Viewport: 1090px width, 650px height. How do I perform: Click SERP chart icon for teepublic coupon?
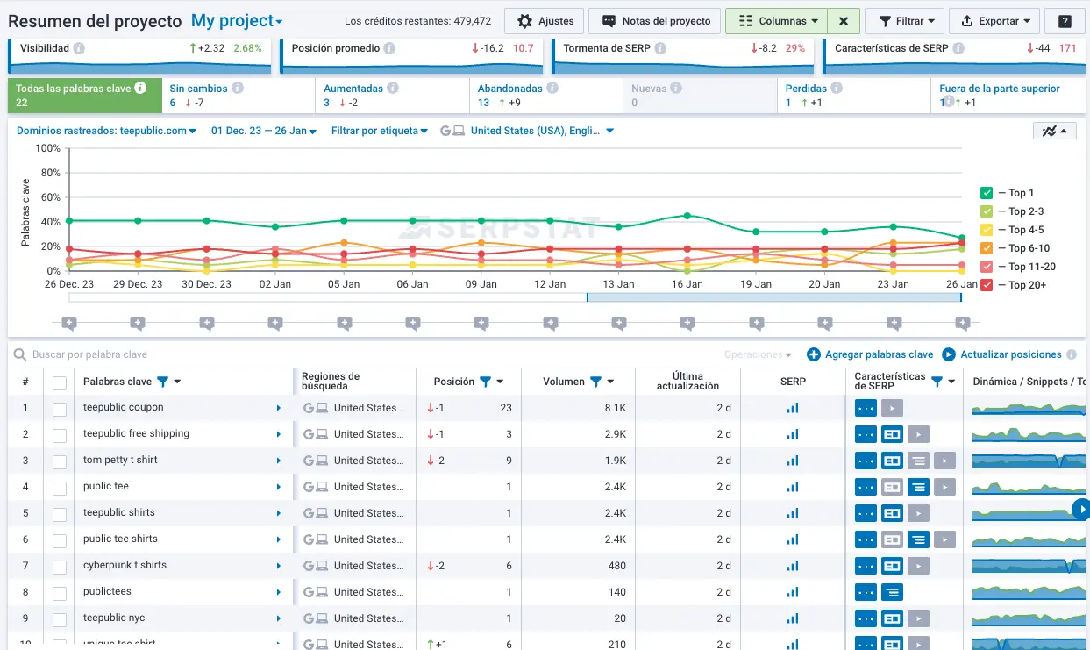pyautogui.click(x=793, y=408)
